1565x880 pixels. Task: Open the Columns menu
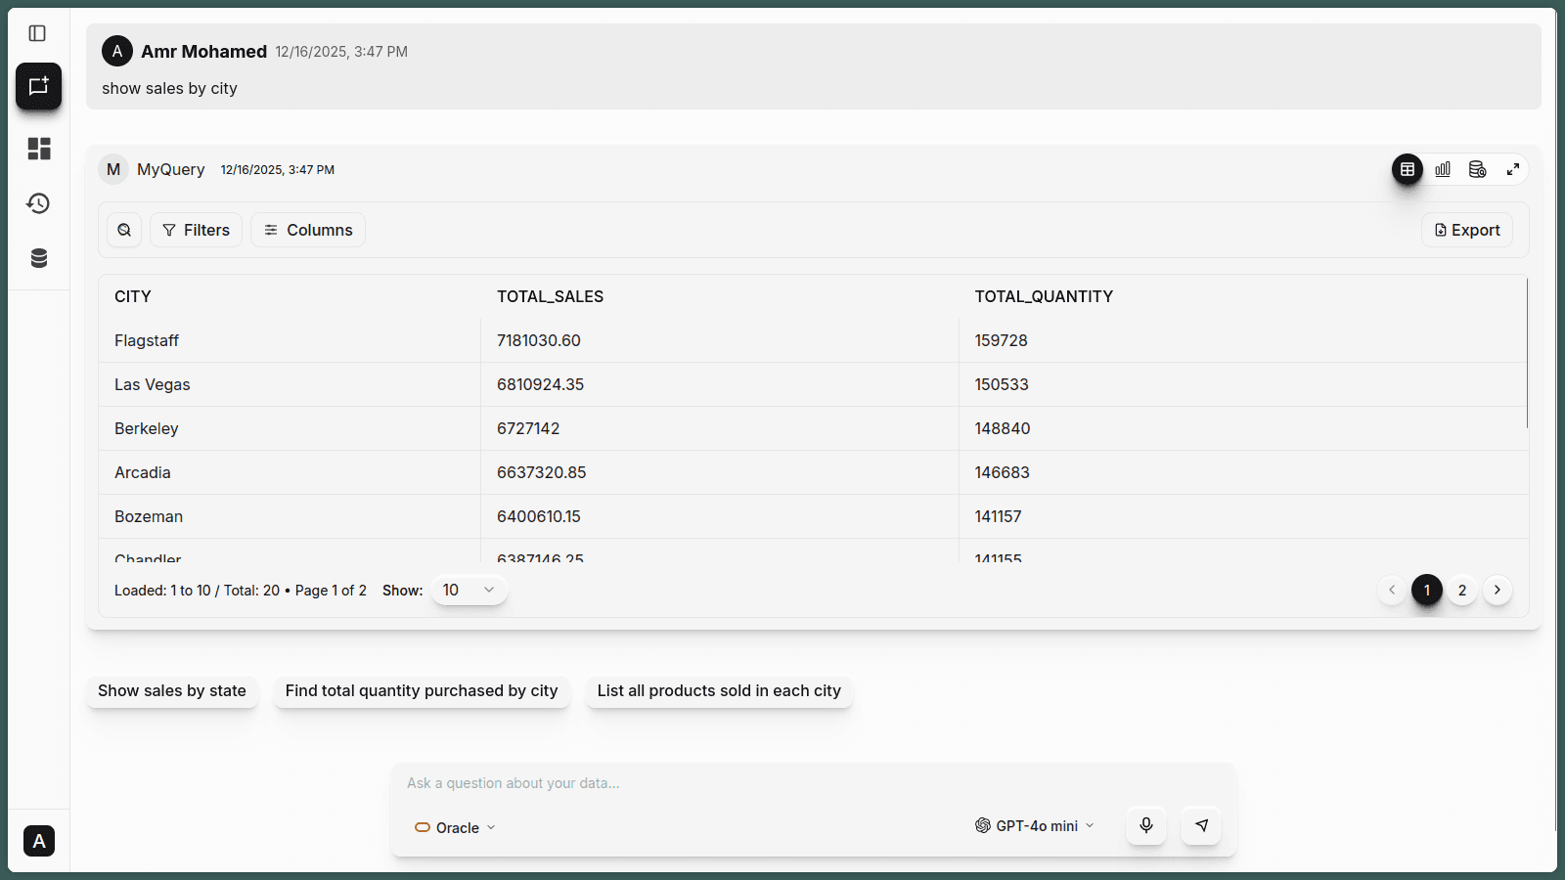point(307,229)
